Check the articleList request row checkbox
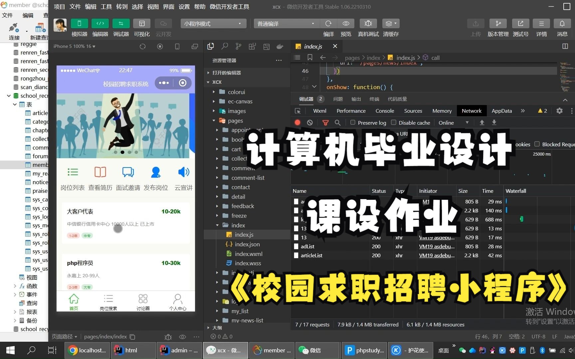 tap(296, 255)
